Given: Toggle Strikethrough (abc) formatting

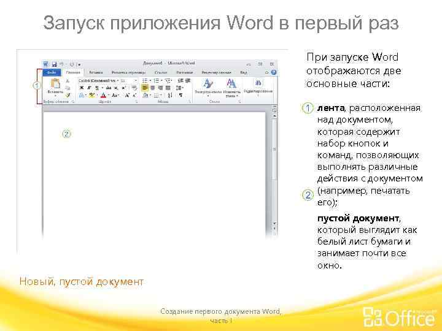Looking at the screenshot, I should click(x=109, y=88).
